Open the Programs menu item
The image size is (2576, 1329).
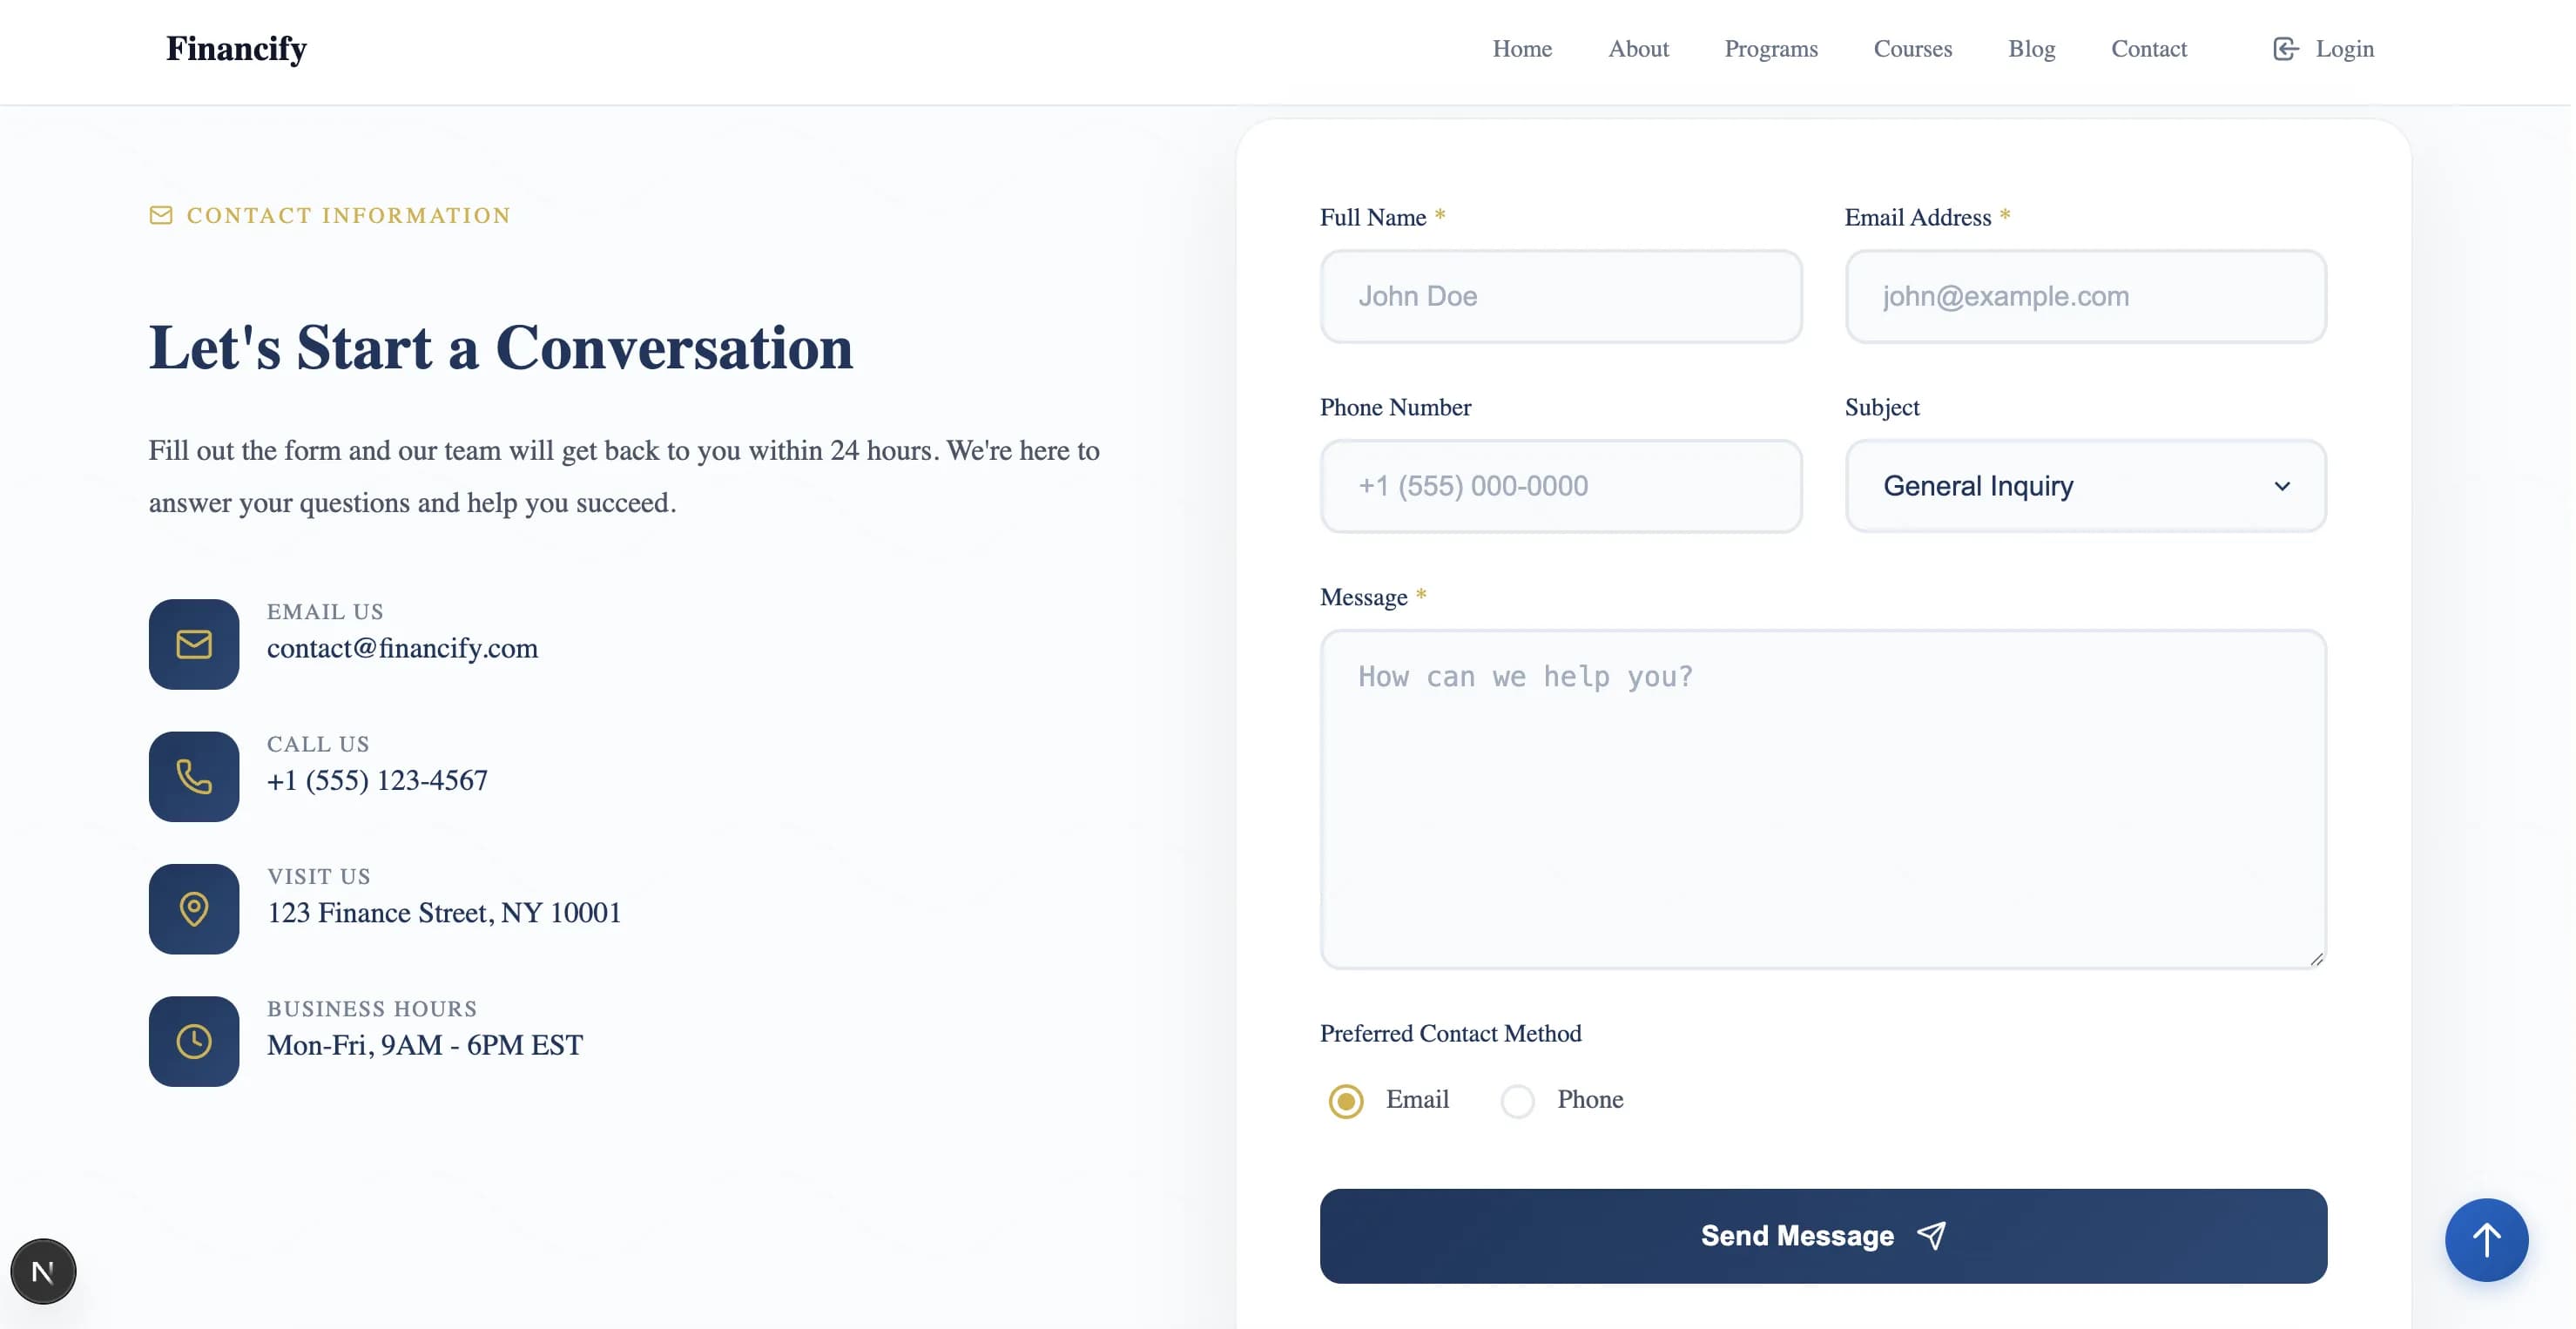pos(1770,49)
